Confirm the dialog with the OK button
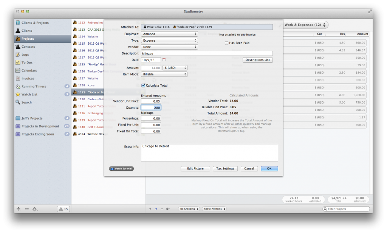Image resolution: width=387 pixels, height=233 pixels. 269,169
